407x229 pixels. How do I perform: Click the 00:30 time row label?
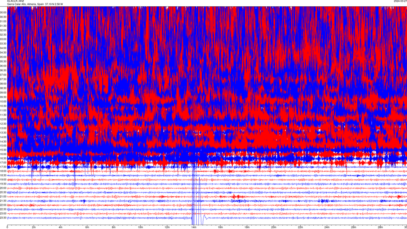click(x=3, y=17)
